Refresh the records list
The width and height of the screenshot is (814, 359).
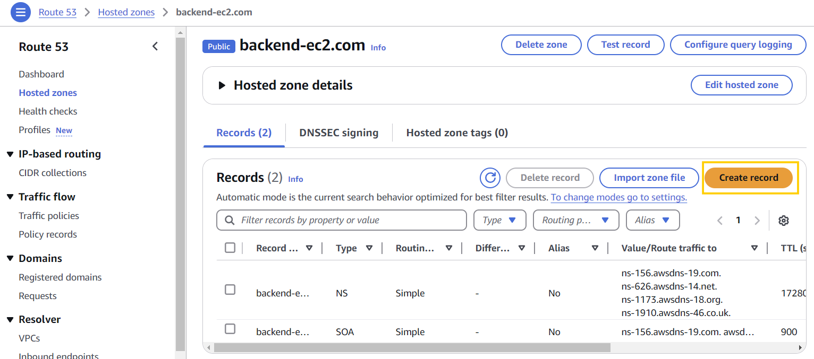490,178
